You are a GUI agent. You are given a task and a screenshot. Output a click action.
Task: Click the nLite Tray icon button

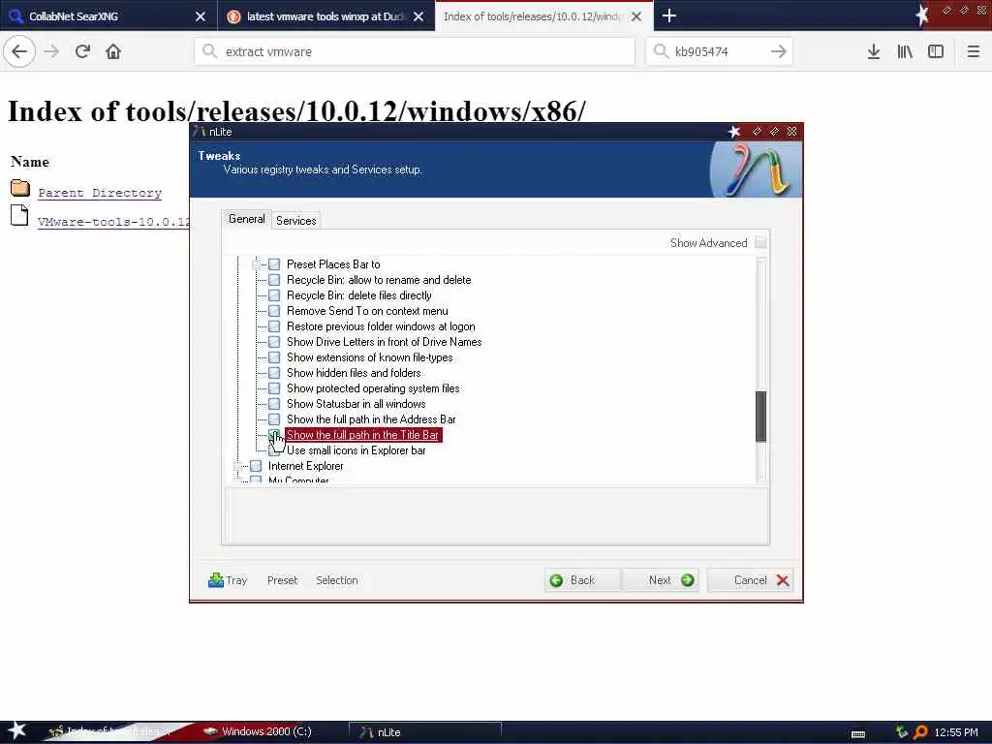click(227, 579)
